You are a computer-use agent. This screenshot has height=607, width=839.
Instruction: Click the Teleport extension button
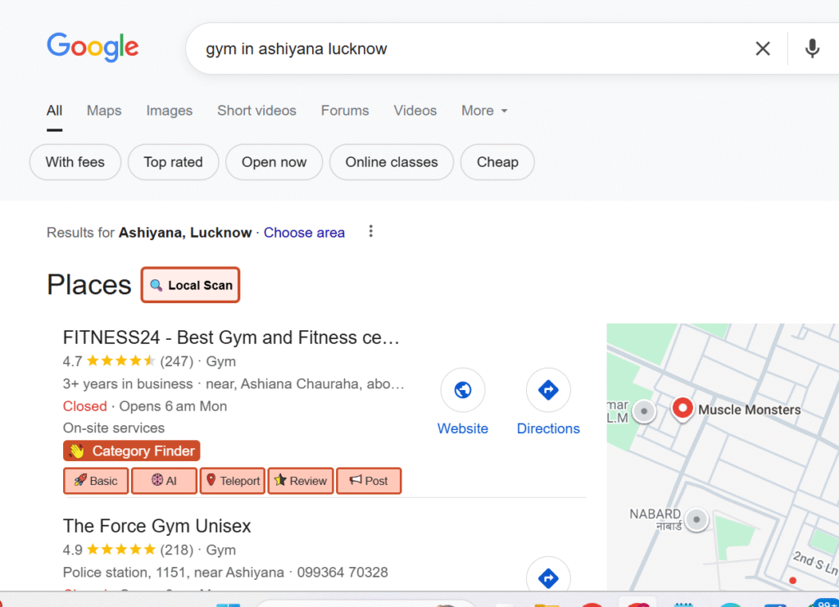pyautogui.click(x=233, y=481)
